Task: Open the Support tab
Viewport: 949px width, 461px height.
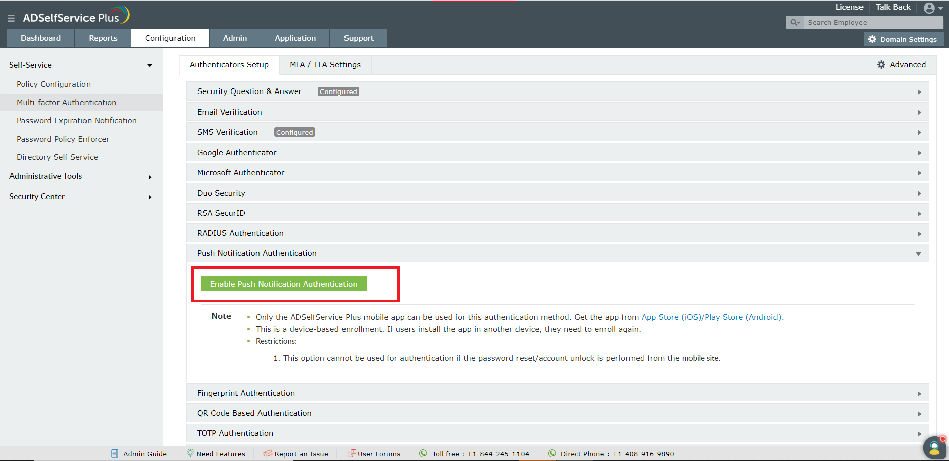Action: [x=359, y=38]
